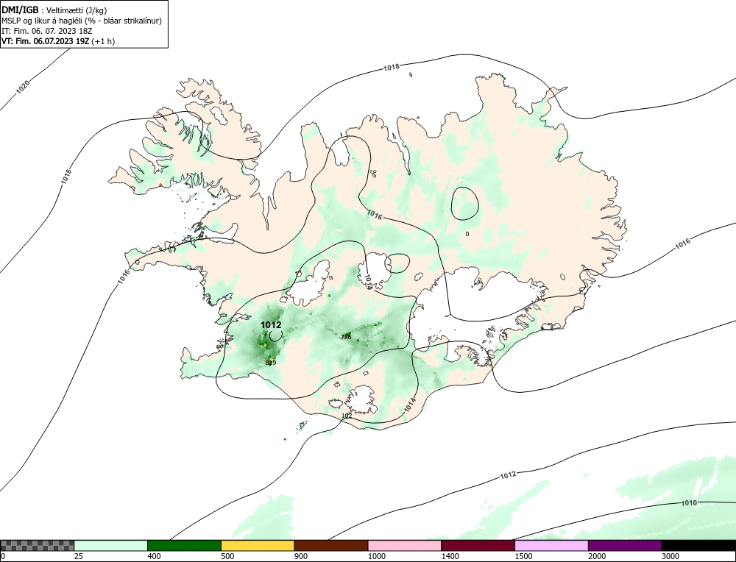736x562 pixels.
Task: Click the 0 value in northeast Iceland
Action: coord(467,234)
